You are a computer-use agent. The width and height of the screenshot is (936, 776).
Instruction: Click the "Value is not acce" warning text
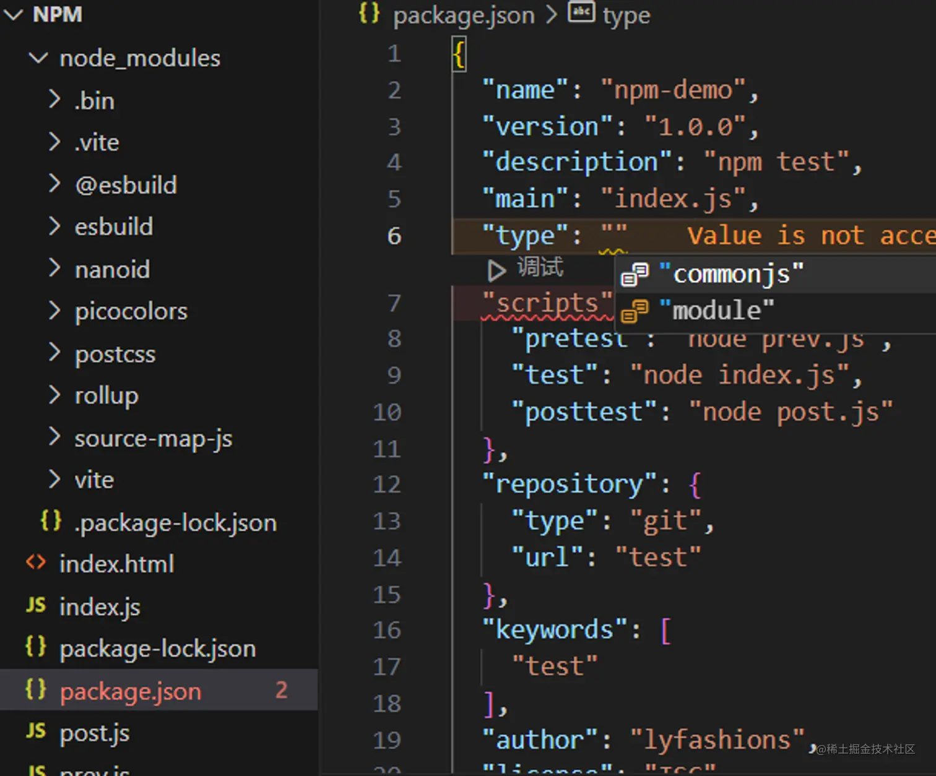[x=812, y=236]
